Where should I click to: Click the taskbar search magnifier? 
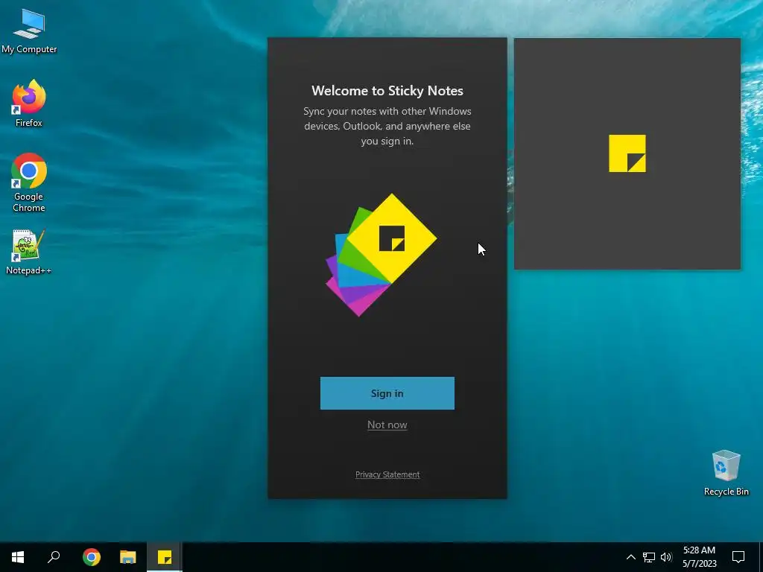click(54, 557)
